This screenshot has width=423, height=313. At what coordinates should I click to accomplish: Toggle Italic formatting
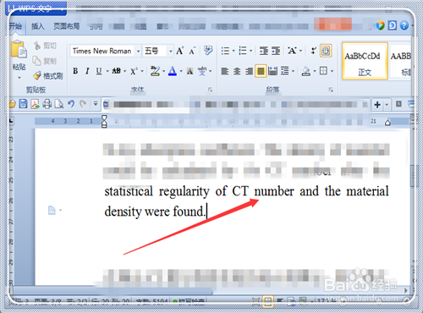tap(87, 71)
